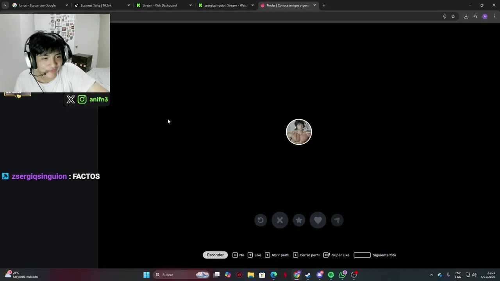Click the anifn3 handle text
The image size is (500, 281).
point(98,100)
